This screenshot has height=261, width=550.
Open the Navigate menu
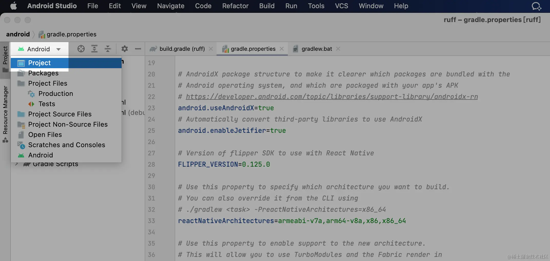[171, 6]
